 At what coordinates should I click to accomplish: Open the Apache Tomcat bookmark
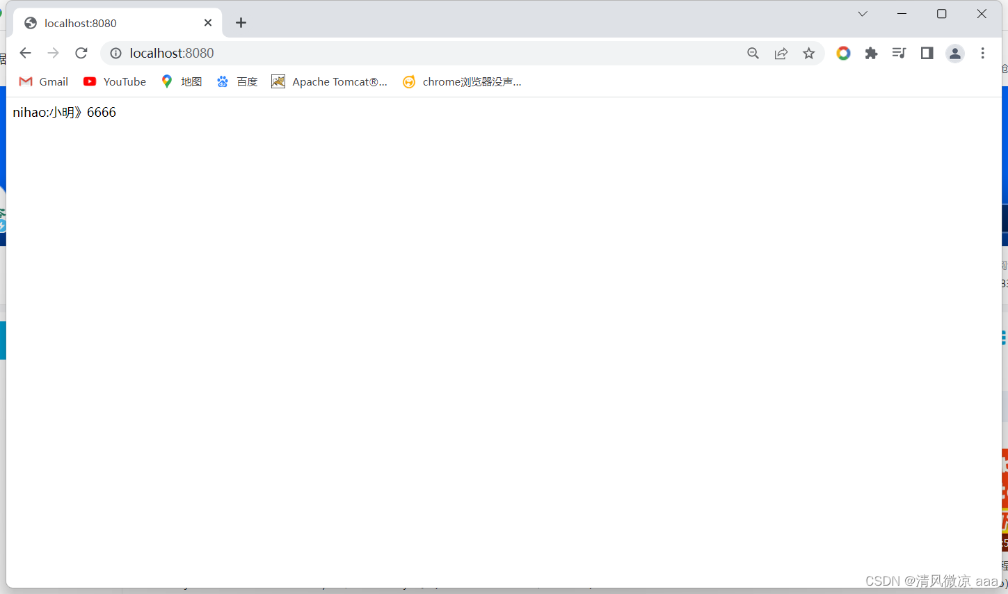coord(330,81)
